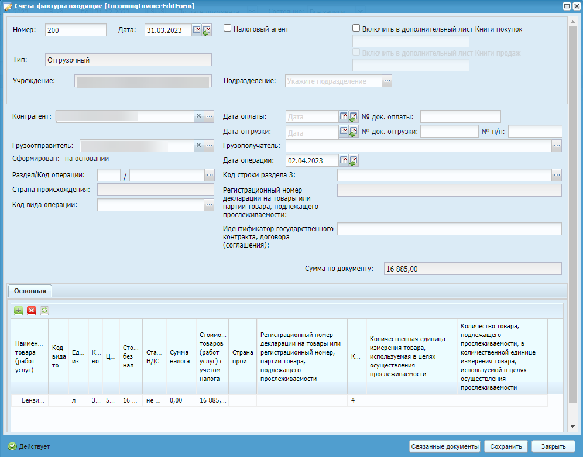The width and height of the screenshot is (583, 457).
Task: Focus the Код вида операции field
Action: coord(150,205)
